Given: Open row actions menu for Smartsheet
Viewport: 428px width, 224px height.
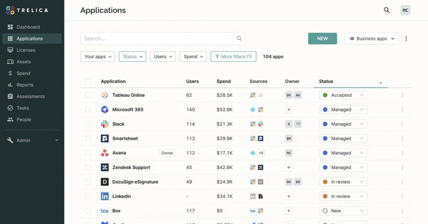Looking at the screenshot, I should coord(402,138).
